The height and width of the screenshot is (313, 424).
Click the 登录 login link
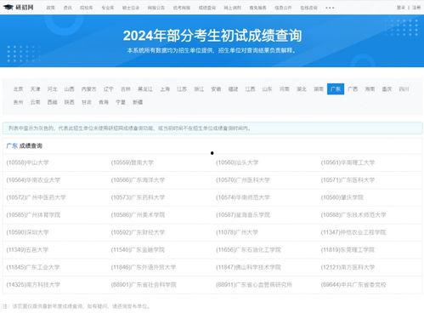(x=401, y=8)
